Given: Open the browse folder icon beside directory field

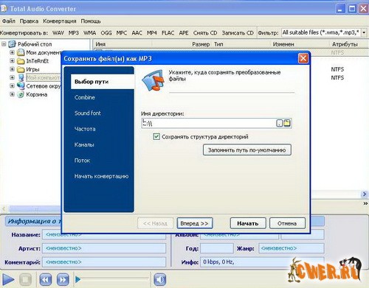Looking at the screenshot, I should [287, 123].
